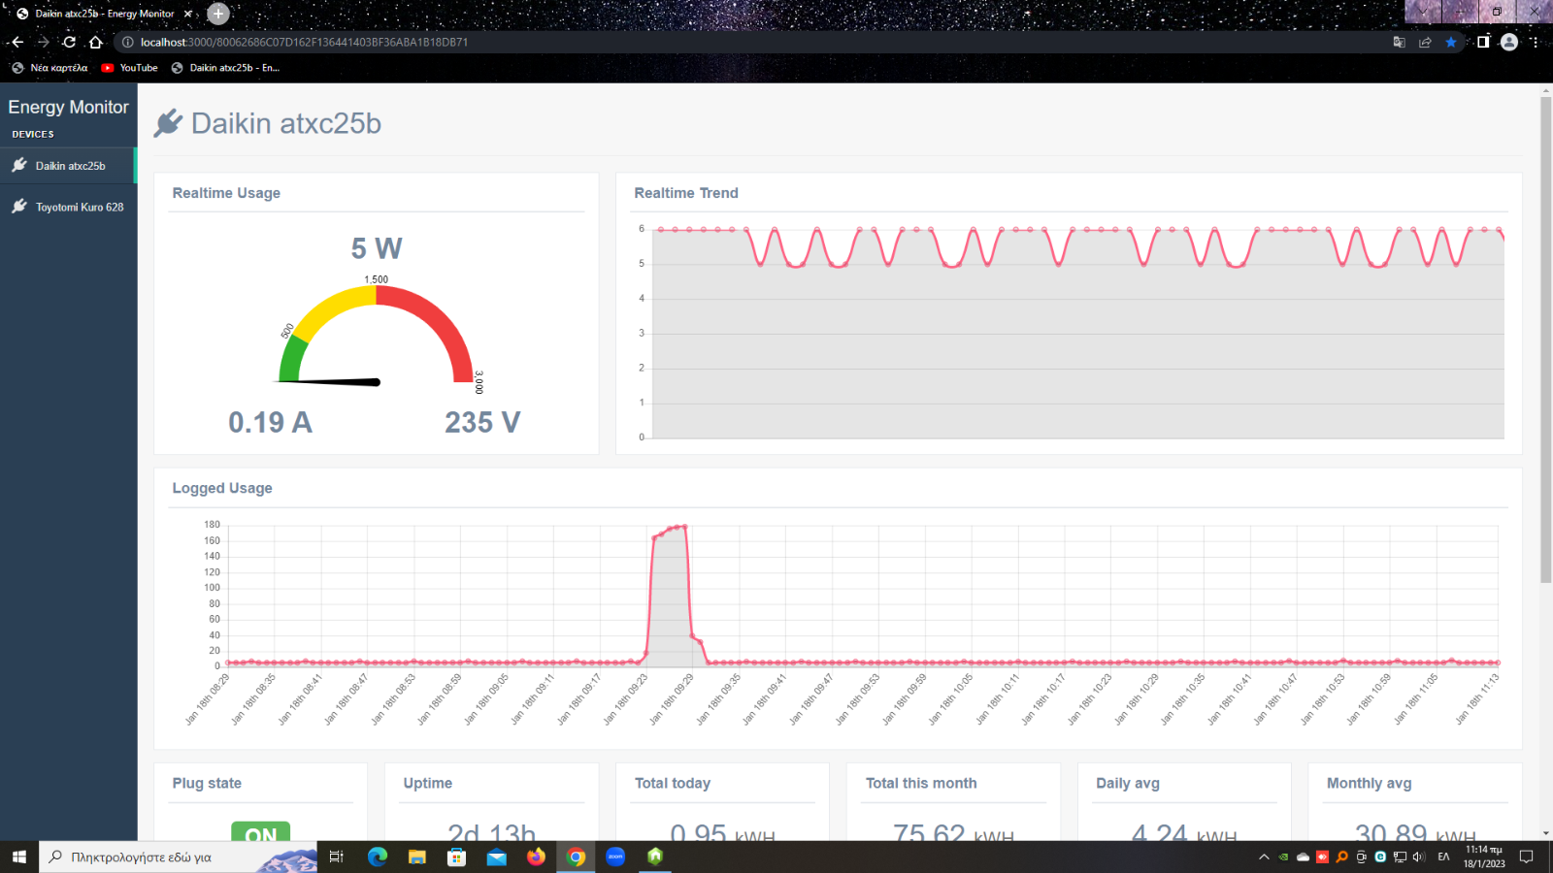The width and height of the screenshot is (1553, 873).
Task: Go forward in browser history
Action: tap(43, 42)
